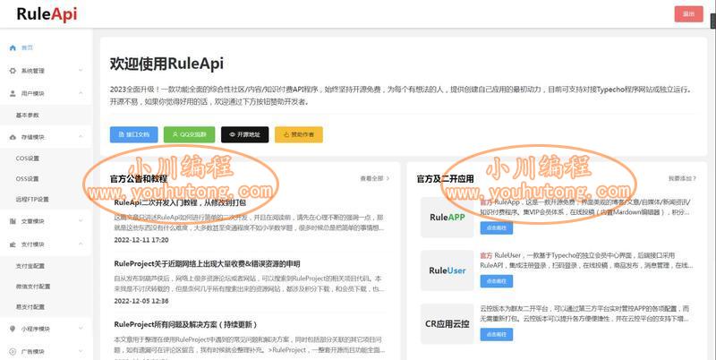Click the black 开源地址 button
This screenshot has width=716, height=360.
click(244, 134)
